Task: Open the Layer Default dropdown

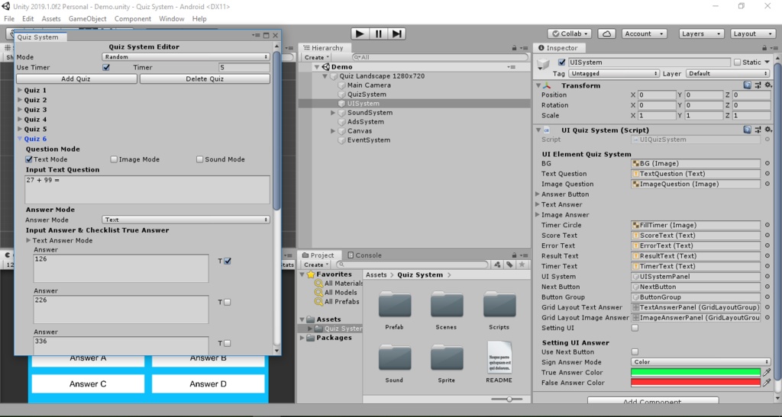Action: 728,73
